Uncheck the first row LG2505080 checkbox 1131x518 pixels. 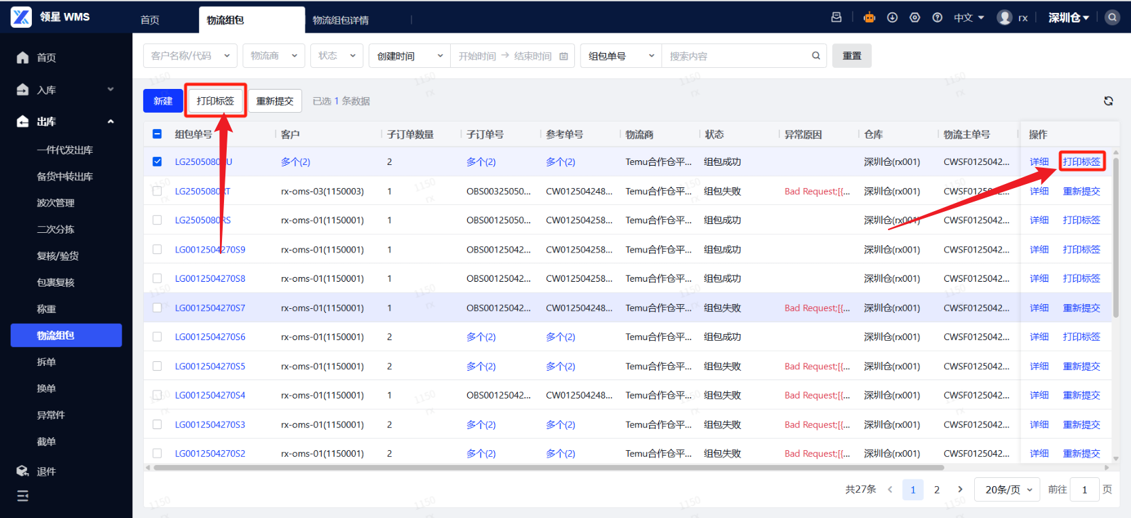(157, 162)
